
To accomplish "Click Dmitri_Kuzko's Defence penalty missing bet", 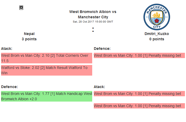I will [139, 55].
